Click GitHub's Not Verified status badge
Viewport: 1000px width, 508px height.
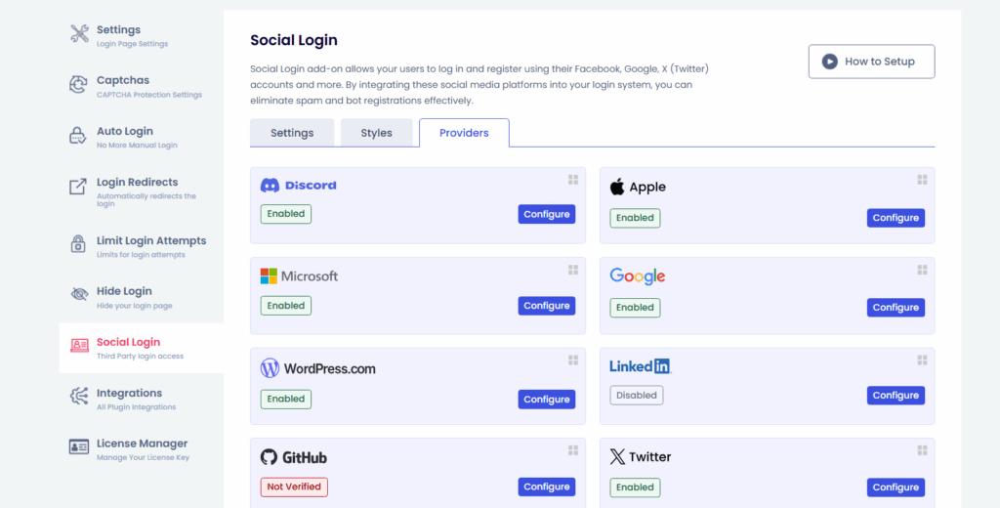point(294,487)
